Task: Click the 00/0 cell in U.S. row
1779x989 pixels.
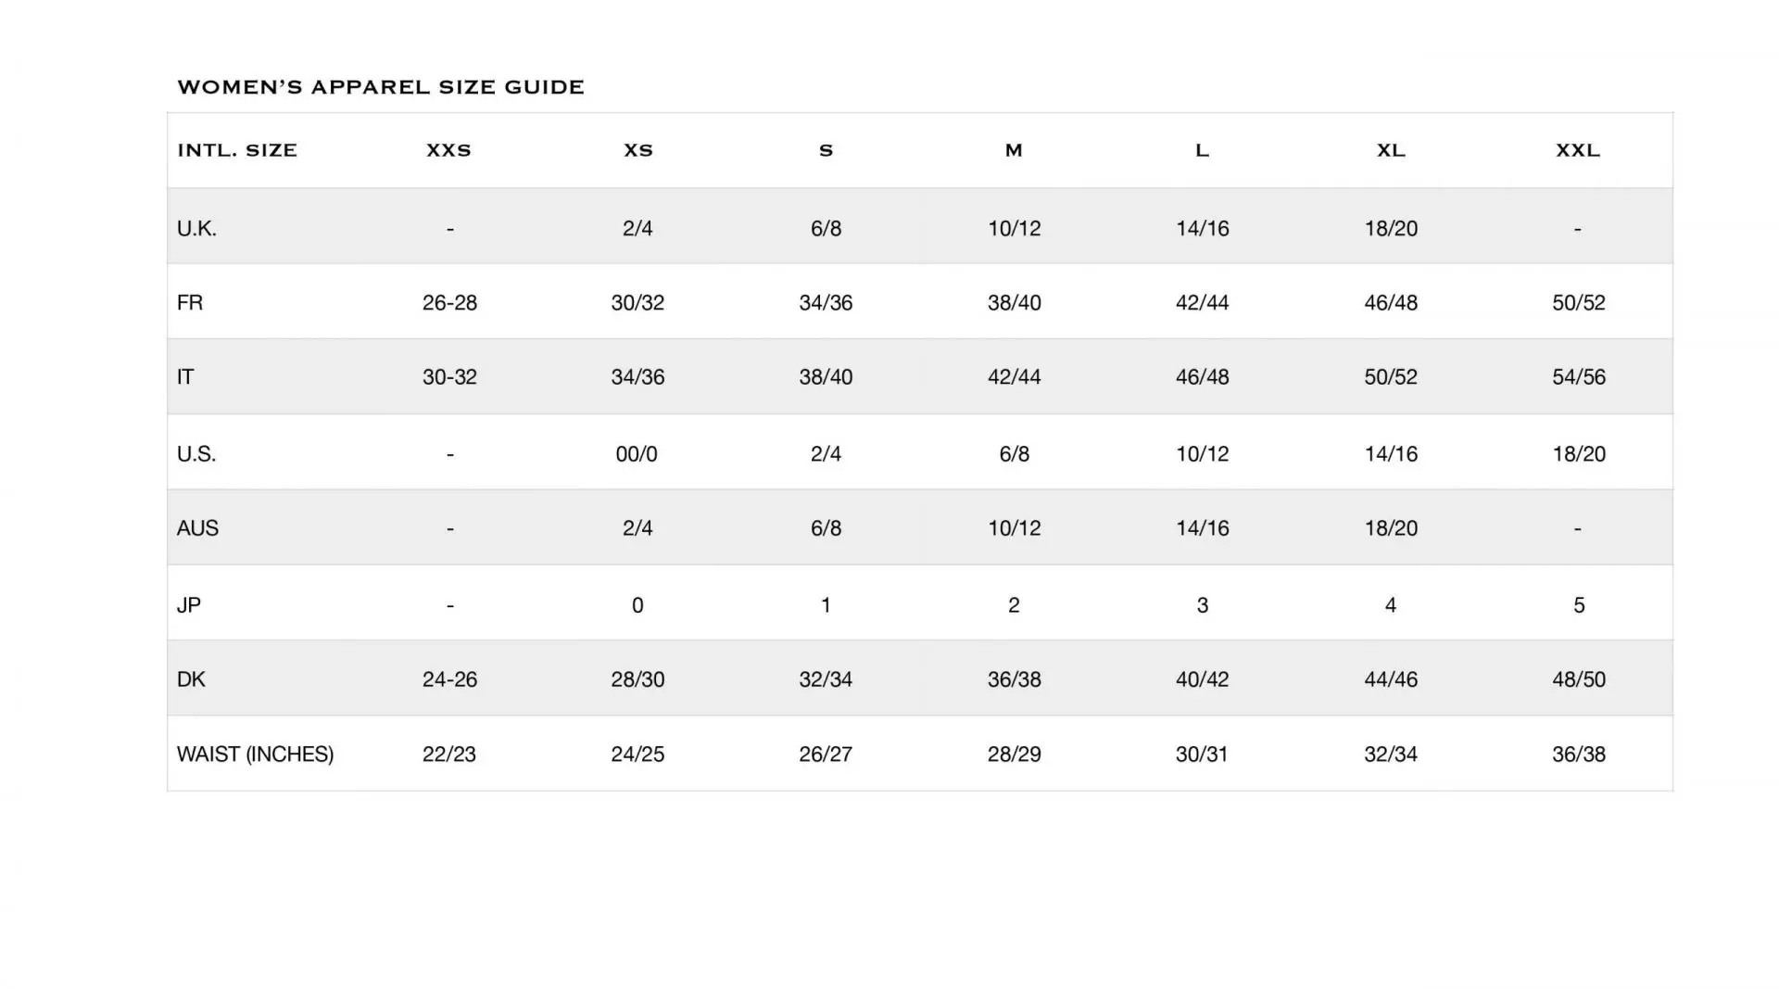Action: point(637,454)
